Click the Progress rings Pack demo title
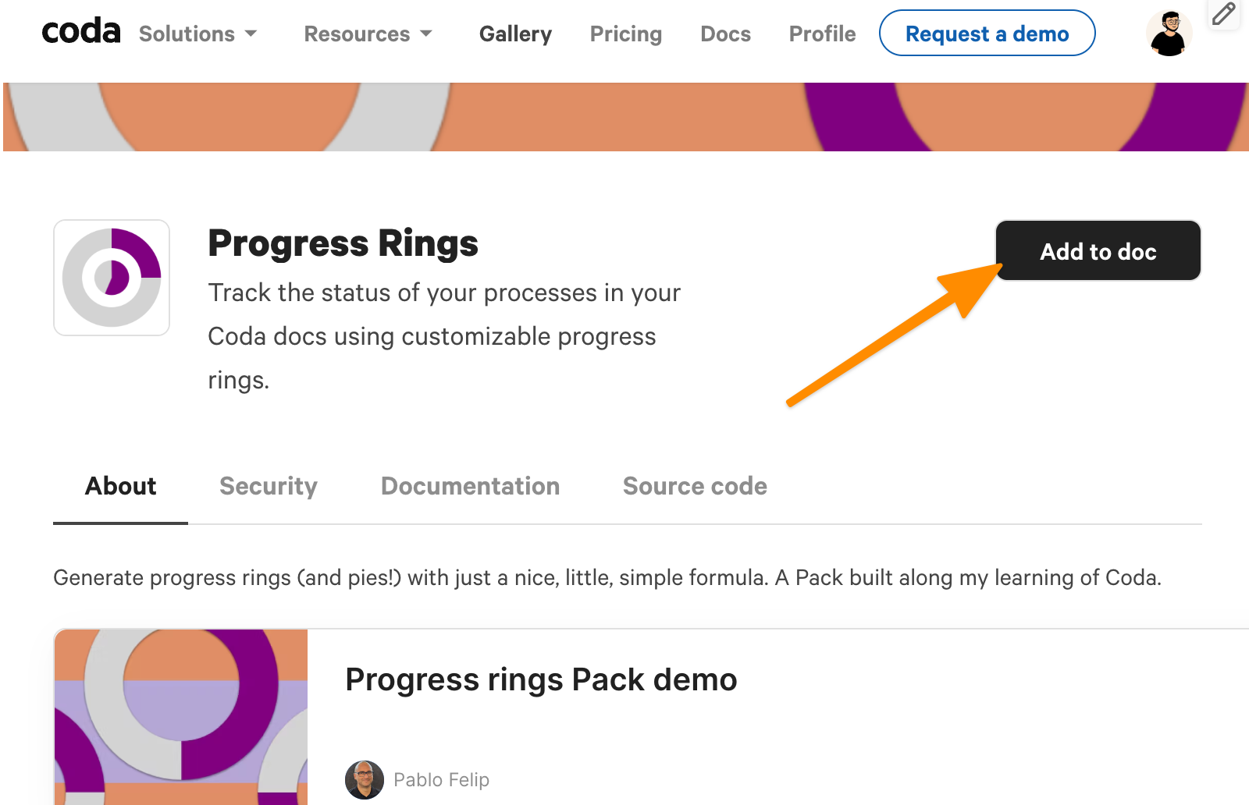 [541, 679]
